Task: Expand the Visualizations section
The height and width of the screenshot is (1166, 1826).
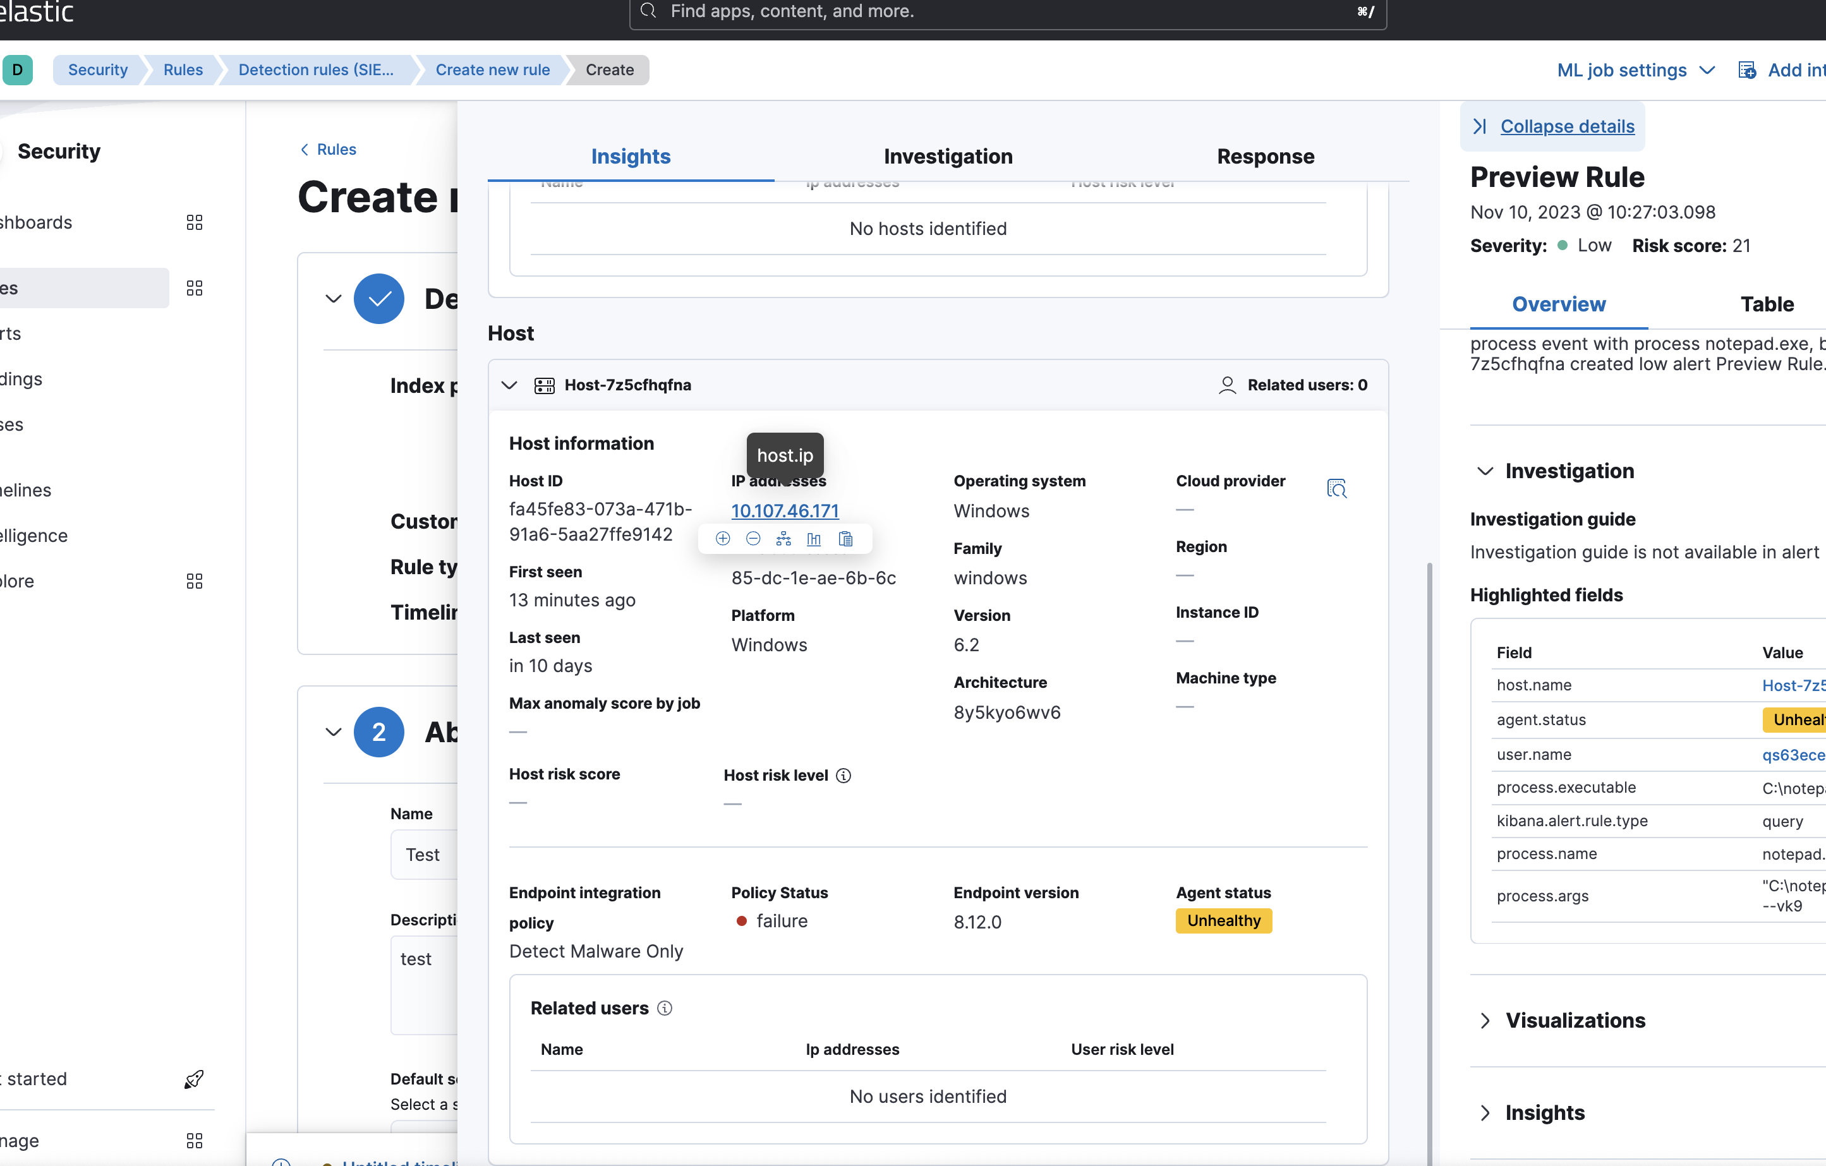Action: click(x=1485, y=1021)
